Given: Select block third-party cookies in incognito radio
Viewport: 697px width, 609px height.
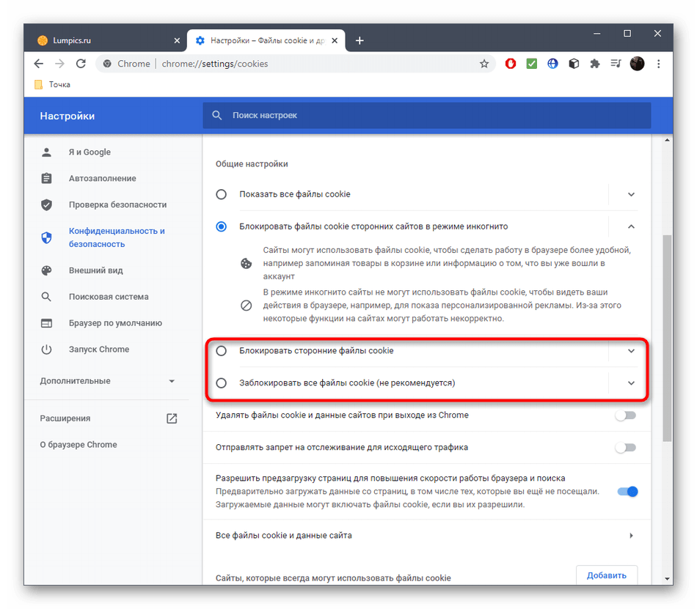Looking at the screenshot, I should (221, 227).
